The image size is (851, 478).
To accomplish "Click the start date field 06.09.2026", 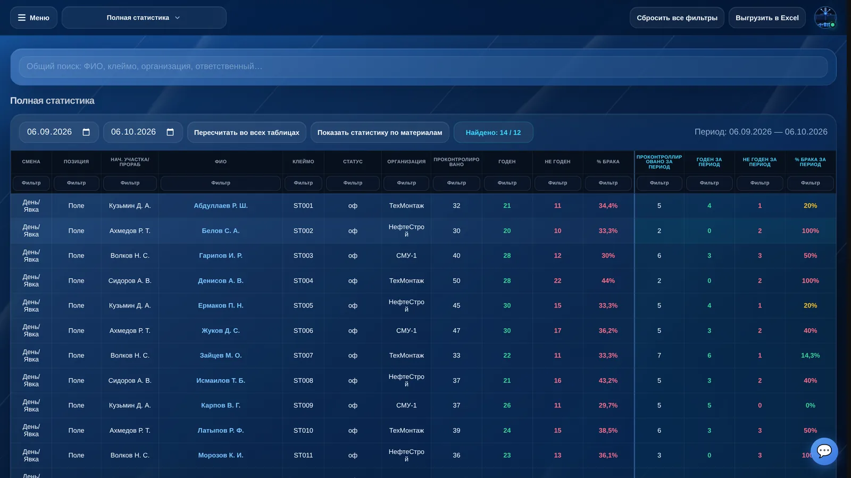I will (59, 132).
